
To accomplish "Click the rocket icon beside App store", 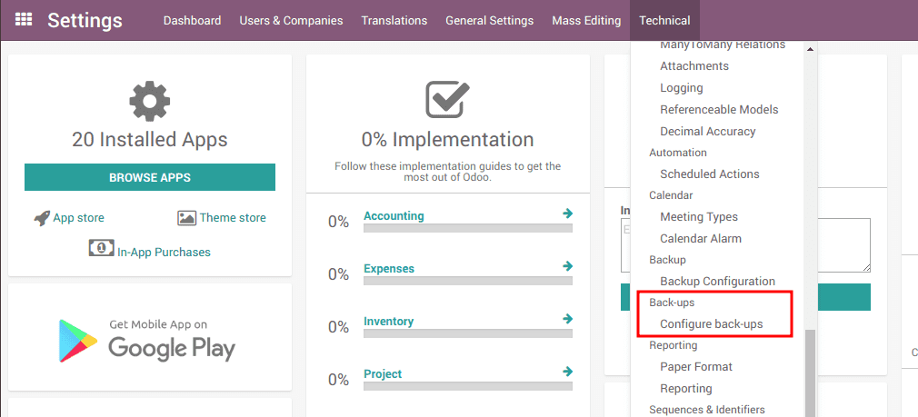I will pyautogui.click(x=41, y=218).
